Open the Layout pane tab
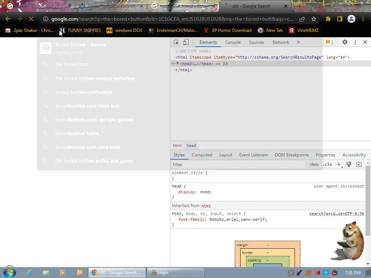 coord(226,155)
